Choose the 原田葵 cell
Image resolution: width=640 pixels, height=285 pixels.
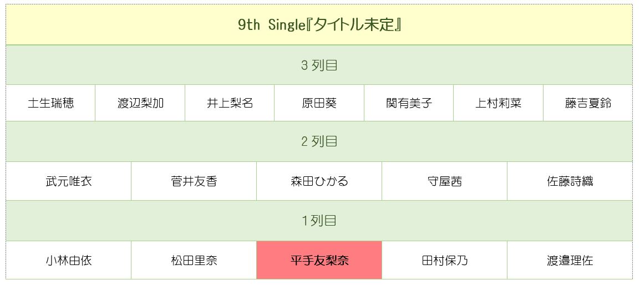coord(319,103)
